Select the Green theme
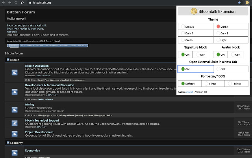Screen dimensions: 252x158 (196, 40)
